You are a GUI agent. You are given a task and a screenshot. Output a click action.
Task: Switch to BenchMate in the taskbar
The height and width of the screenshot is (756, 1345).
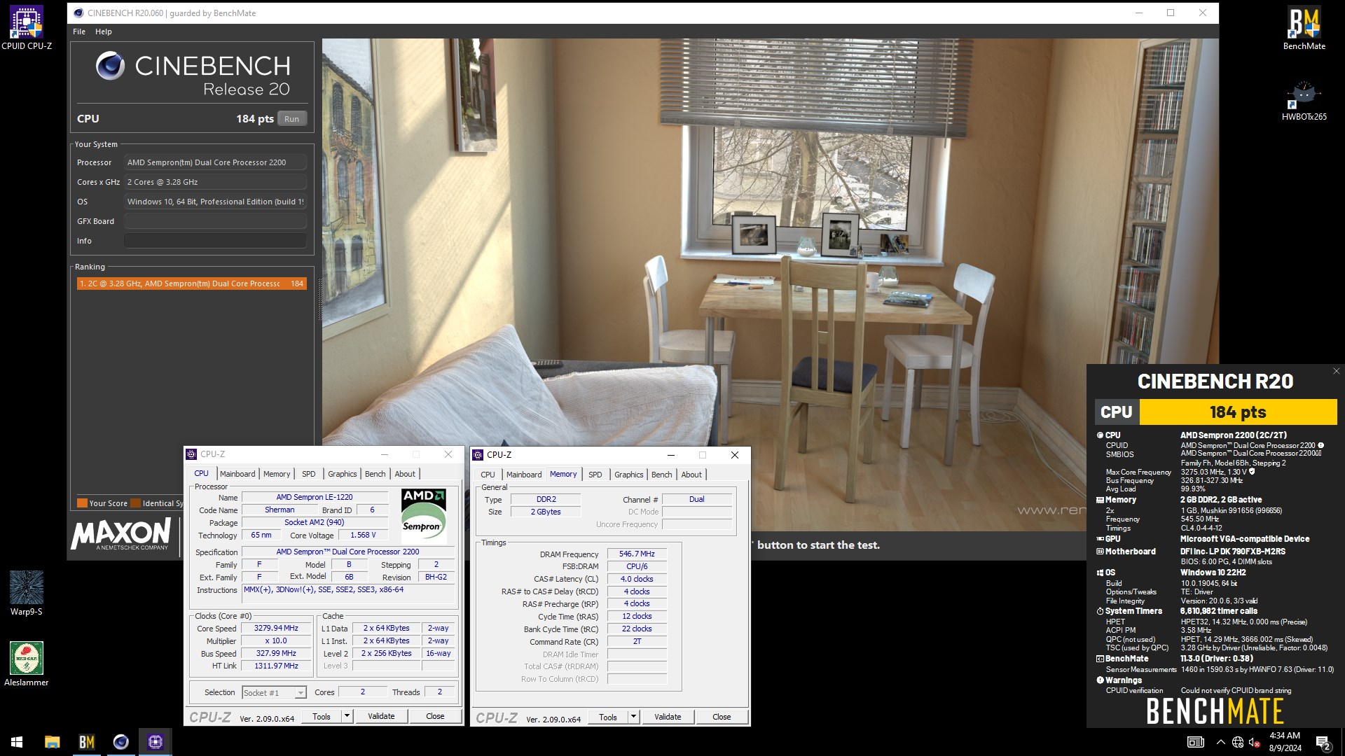pos(86,742)
